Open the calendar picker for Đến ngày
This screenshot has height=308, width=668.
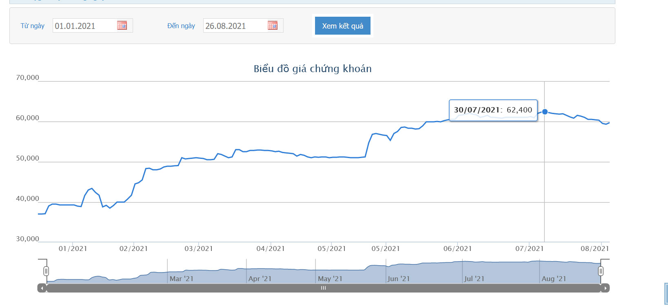point(273,26)
